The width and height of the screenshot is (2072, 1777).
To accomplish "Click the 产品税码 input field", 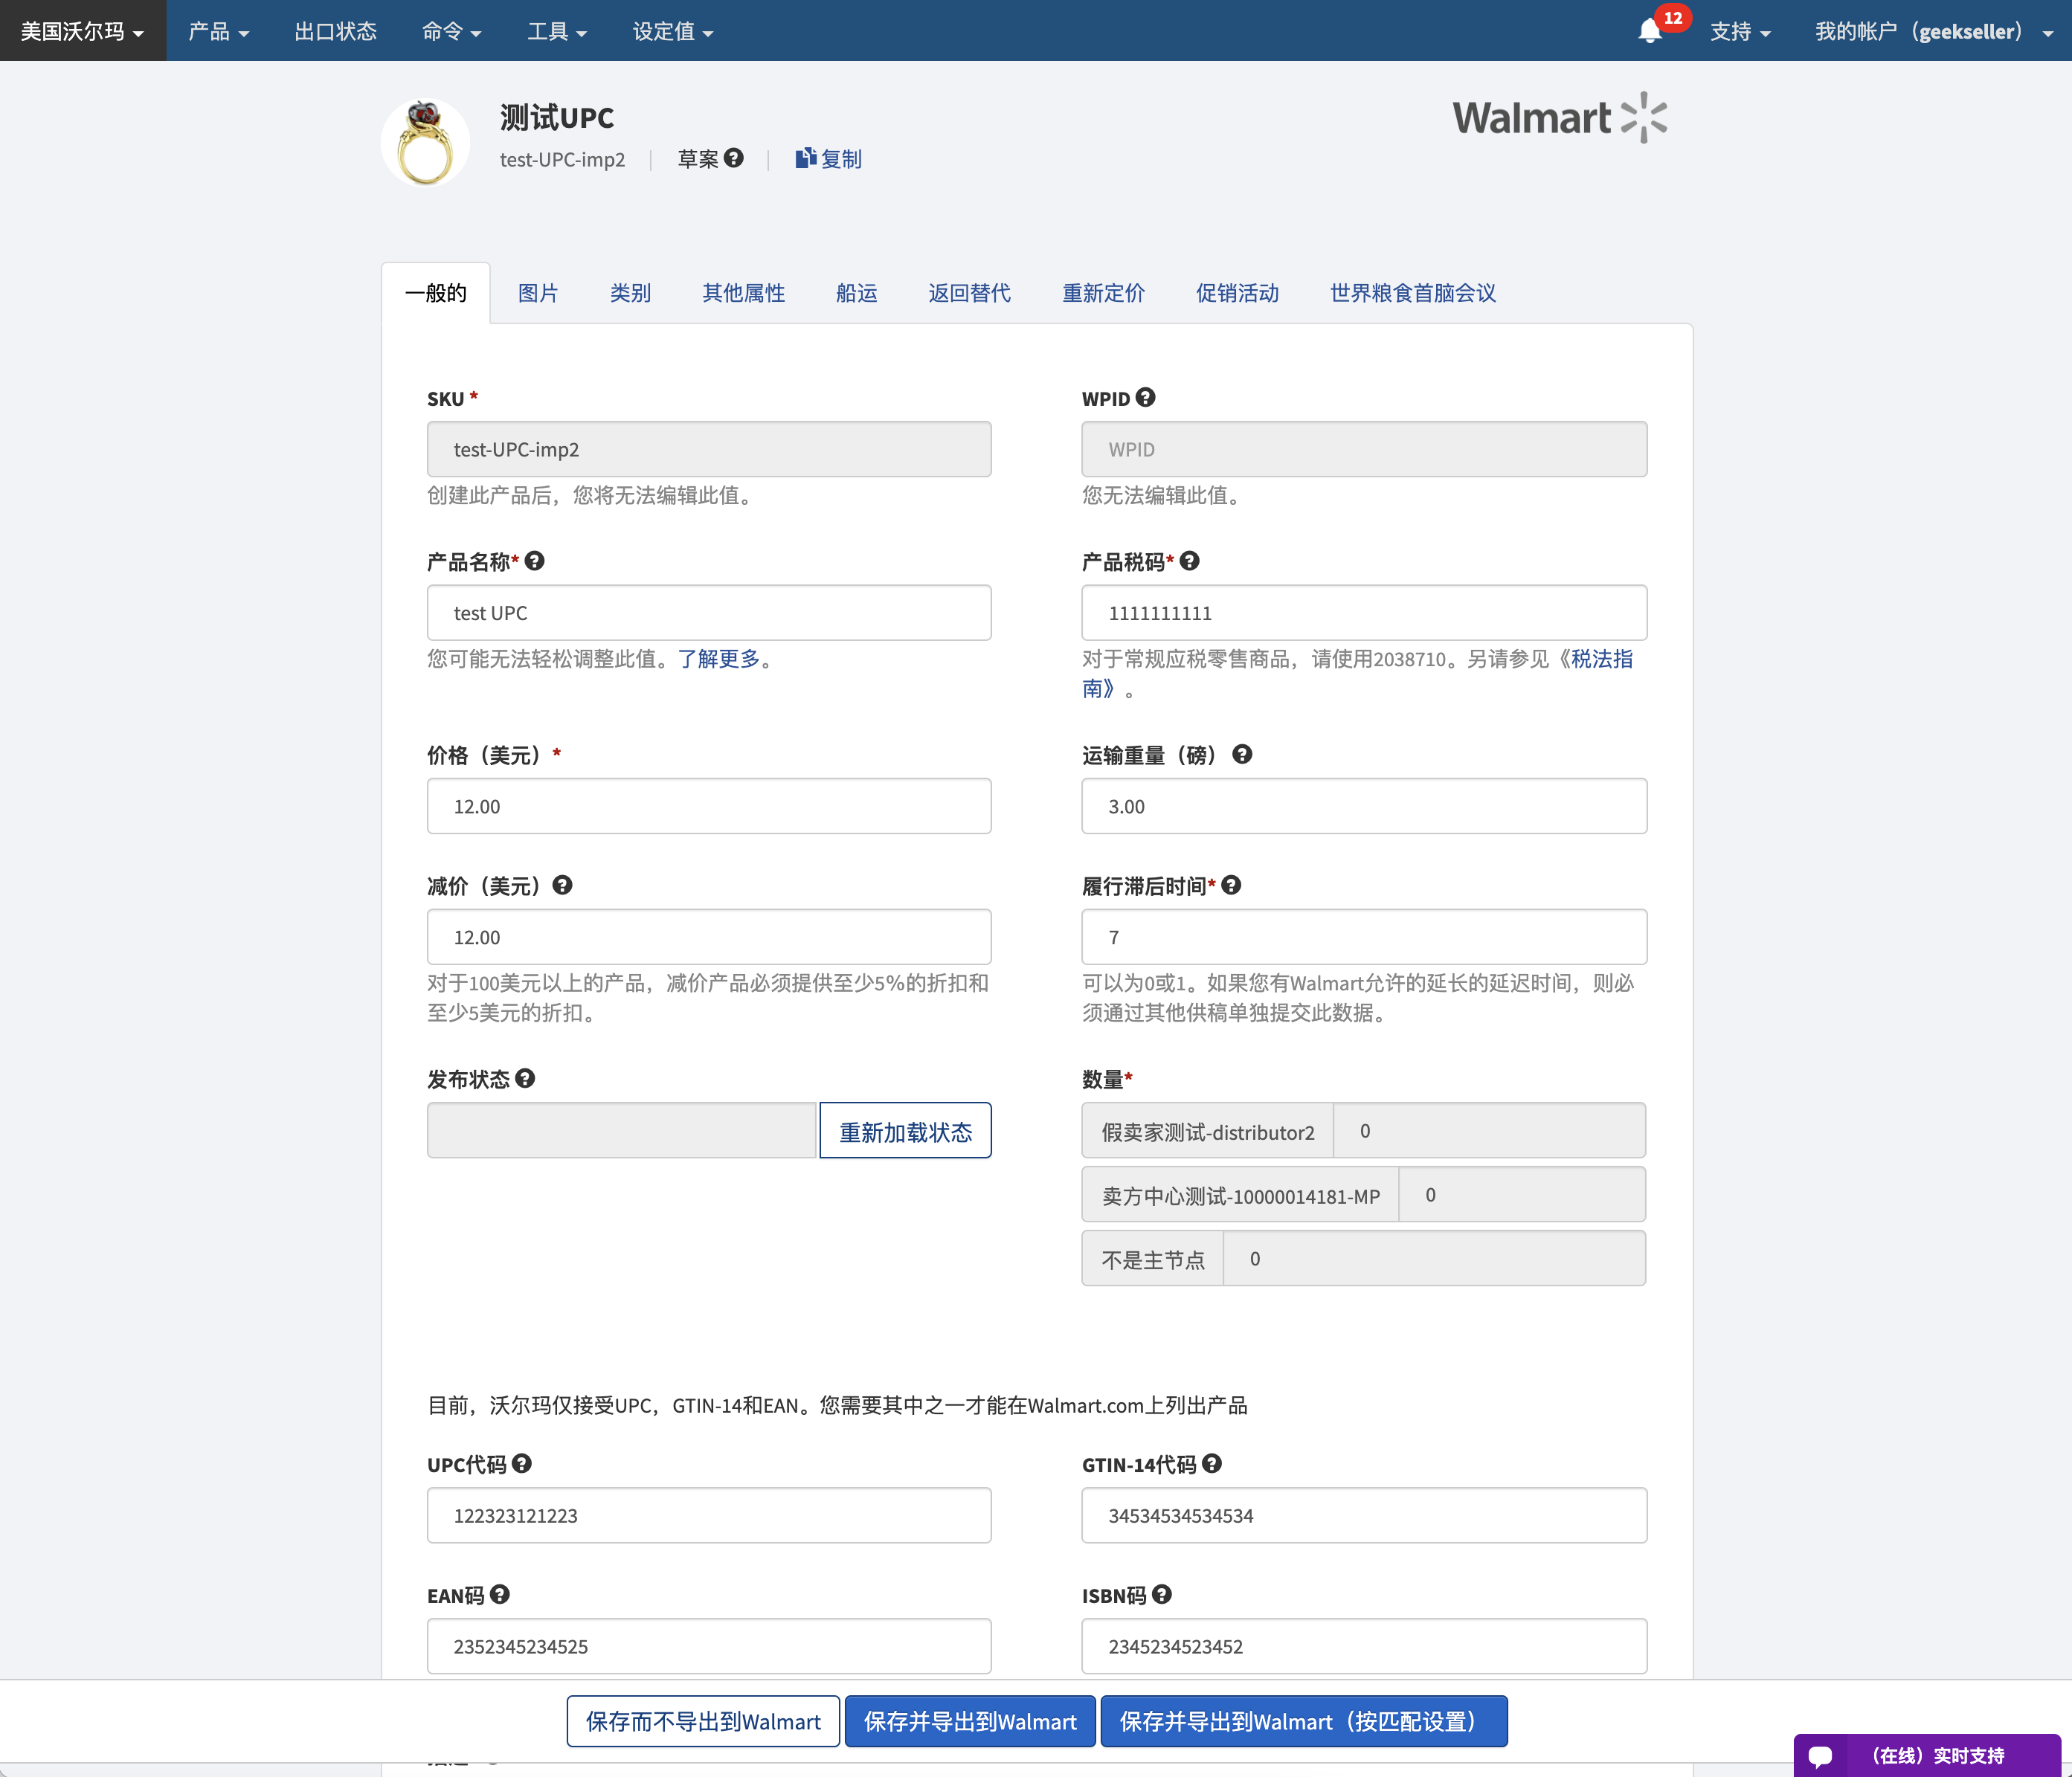I will pyautogui.click(x=1364, y=613).
